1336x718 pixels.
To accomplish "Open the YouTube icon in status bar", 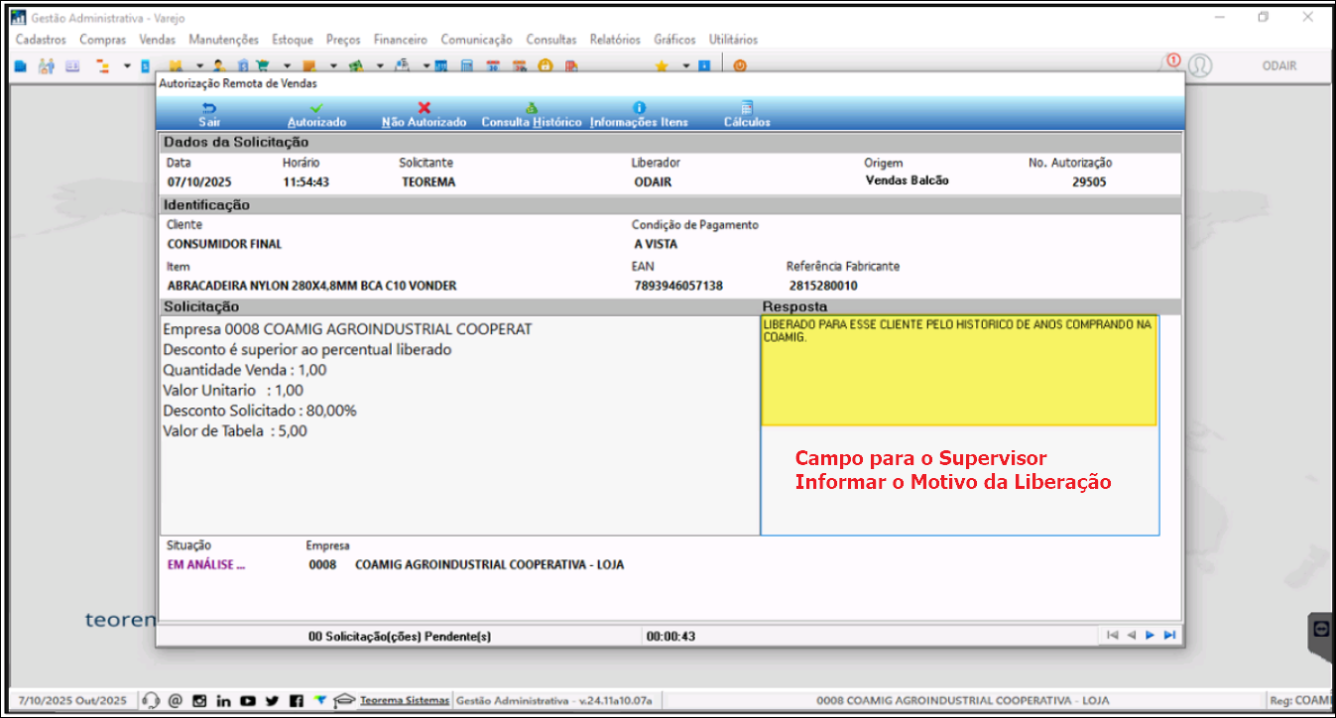I will [x=248, y=700].
